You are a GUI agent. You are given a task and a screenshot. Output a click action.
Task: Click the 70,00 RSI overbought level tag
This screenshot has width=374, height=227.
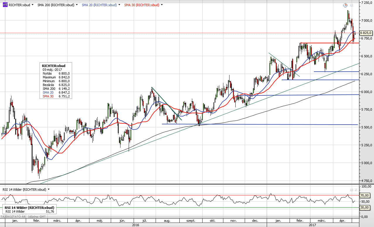[x=365, y=195]
